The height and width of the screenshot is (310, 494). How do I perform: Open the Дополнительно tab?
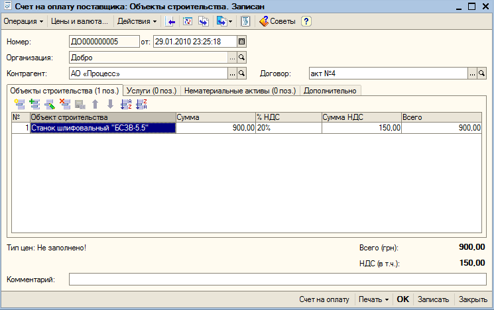(330, 91)
